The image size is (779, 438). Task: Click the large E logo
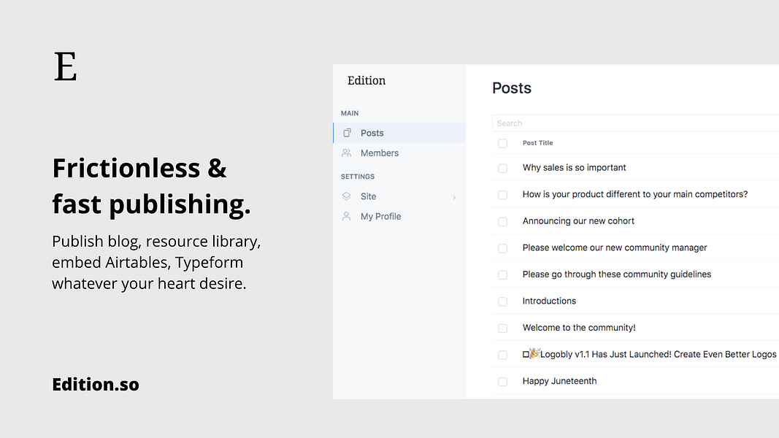point(65,67)
